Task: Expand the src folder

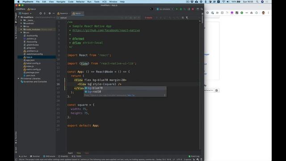Action: click(x=21, y=33)
